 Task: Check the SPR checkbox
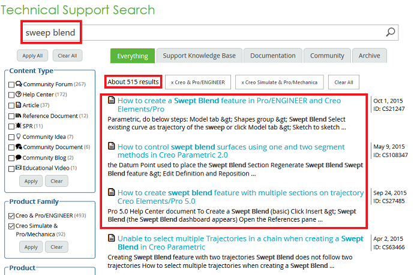coord(11,126)
